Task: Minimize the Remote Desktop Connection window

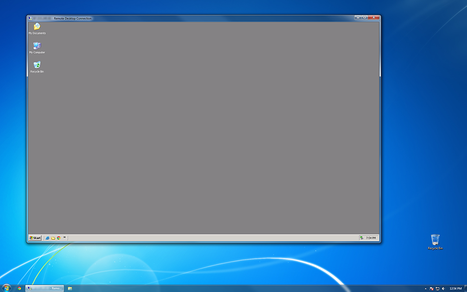Action: 358,18
